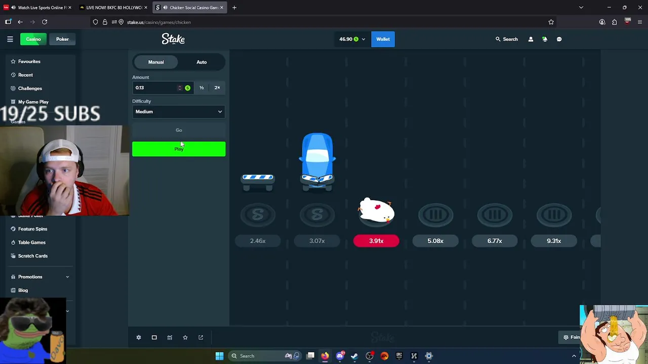
Task: Click the amount stepper arrows
Action: pyautogui.click(x=180, y=87)
